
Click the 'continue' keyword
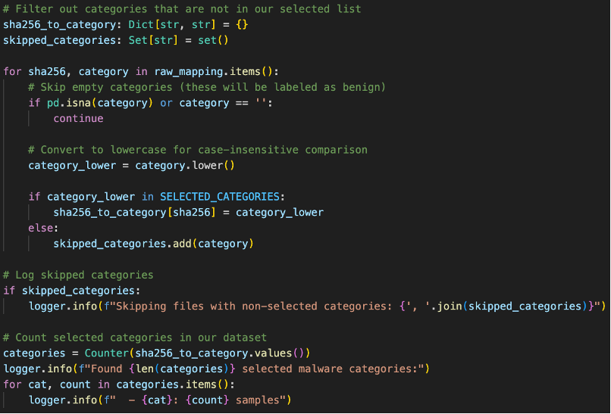pyautogui.click(x=78, y=118)
